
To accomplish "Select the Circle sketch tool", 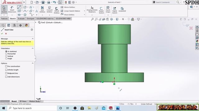I will coord(25,7).
